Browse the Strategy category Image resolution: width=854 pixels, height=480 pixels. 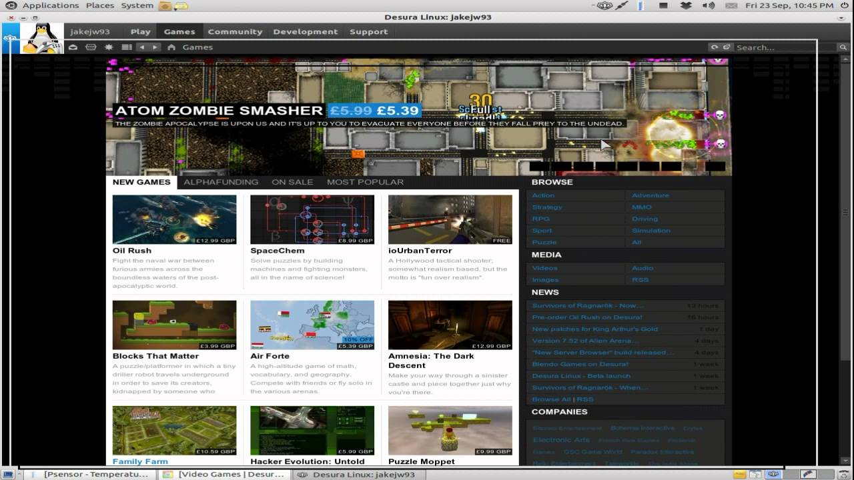pos(547,207)
